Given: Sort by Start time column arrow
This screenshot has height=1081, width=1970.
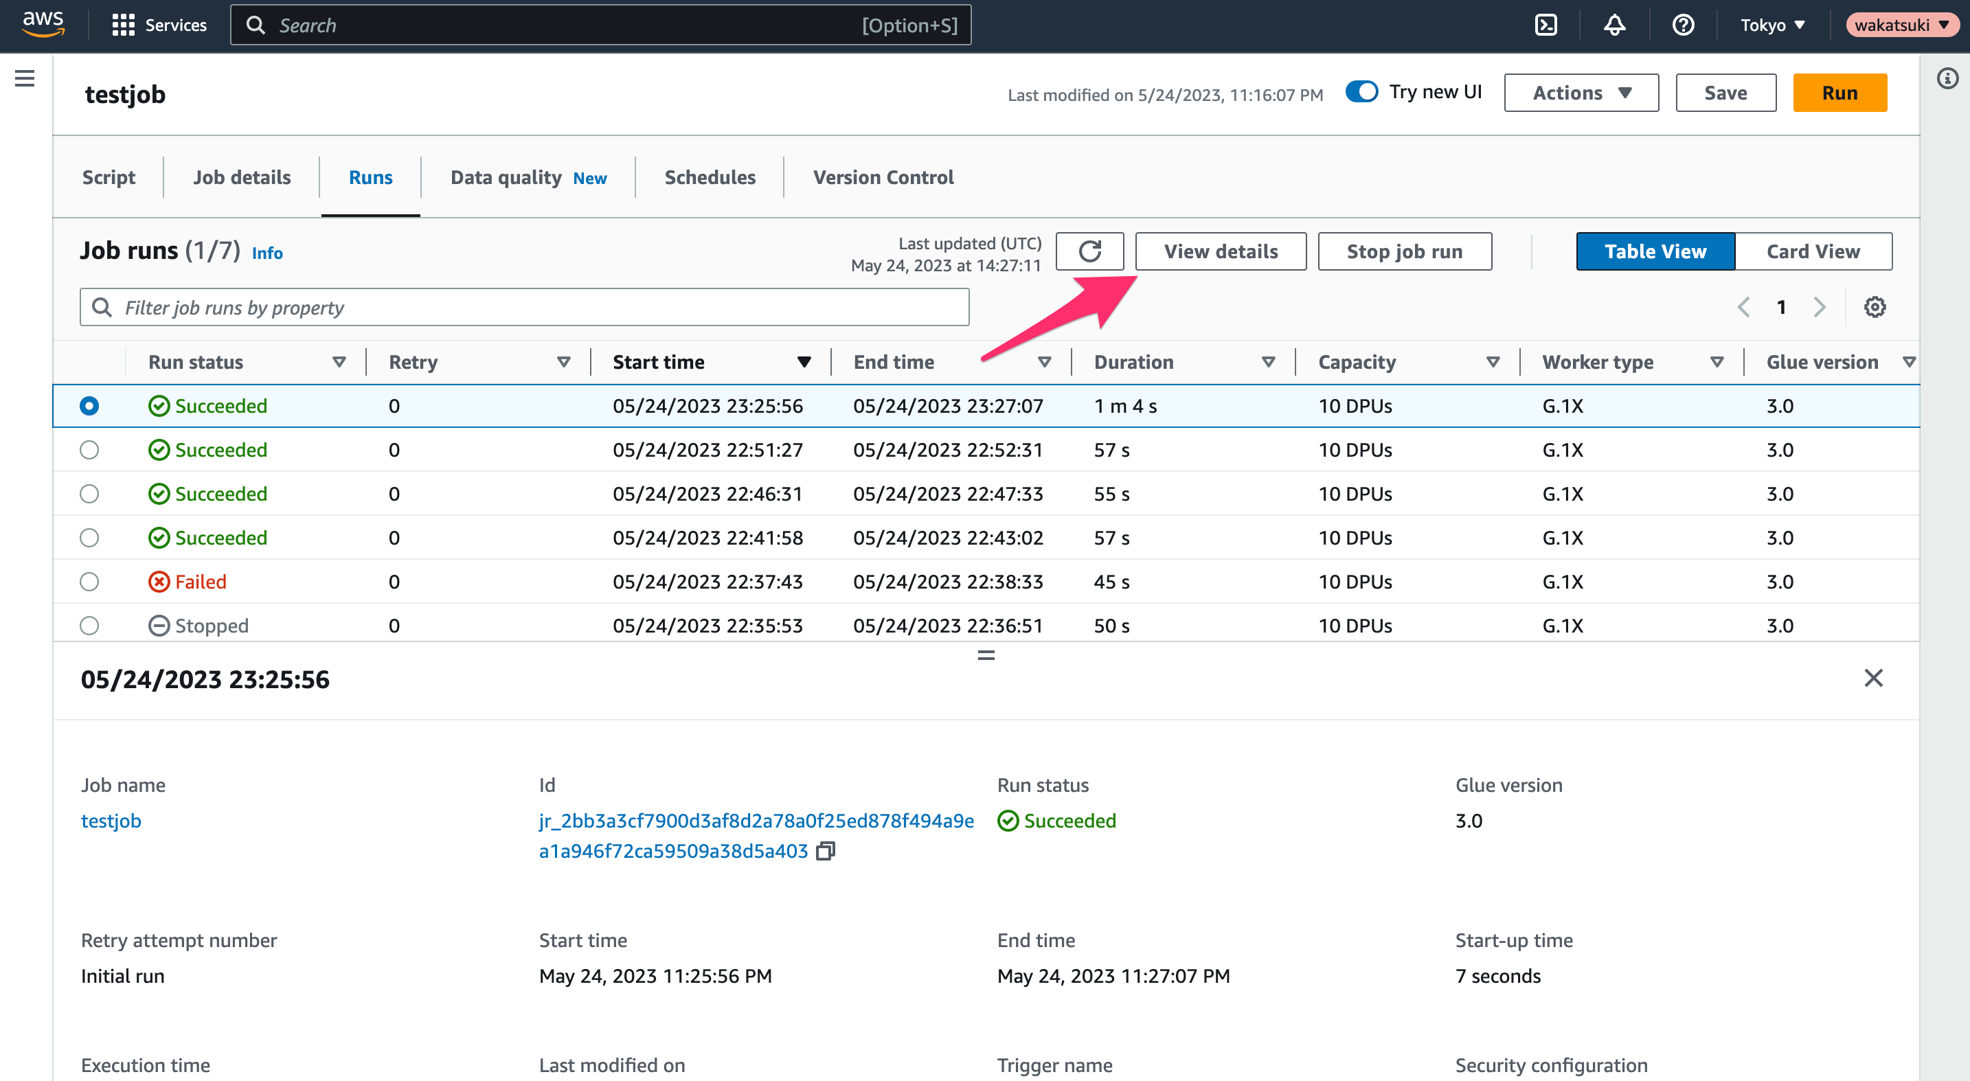Looking at the screenshot, I should tap(804, 362).
